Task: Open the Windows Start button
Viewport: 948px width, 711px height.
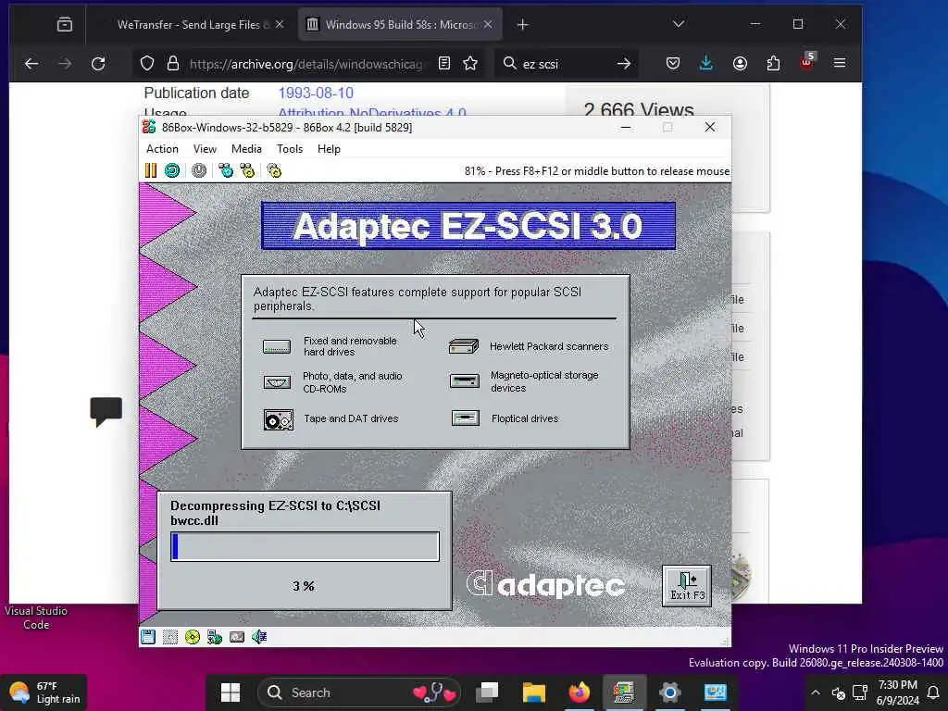Action: click(231, 692)
